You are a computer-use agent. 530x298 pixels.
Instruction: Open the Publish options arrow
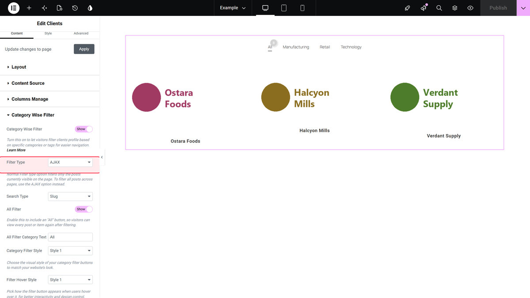click(523, 8)
